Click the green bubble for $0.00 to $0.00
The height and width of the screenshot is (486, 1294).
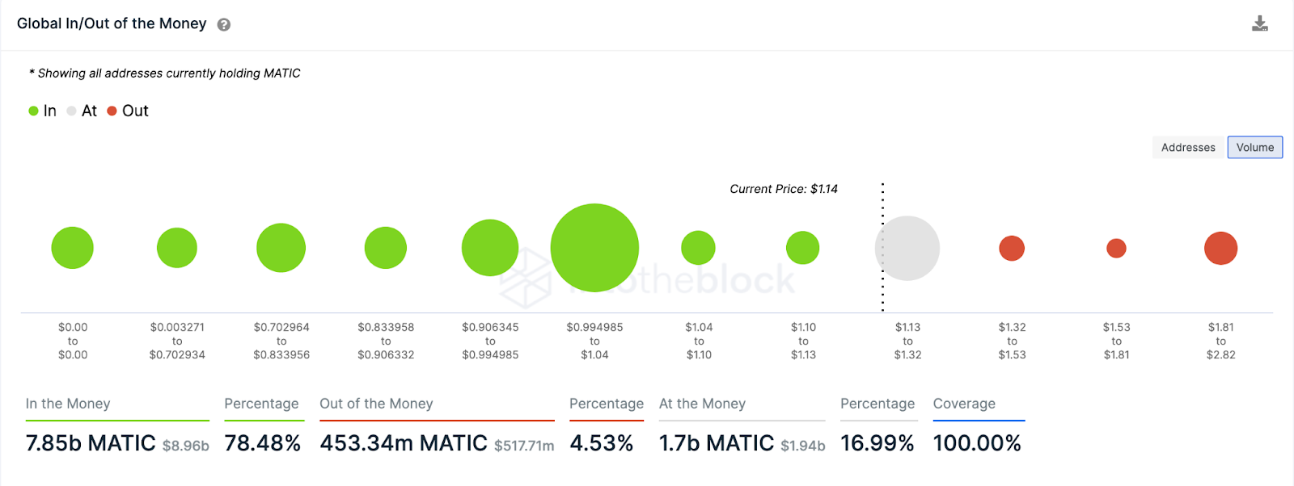73,248
